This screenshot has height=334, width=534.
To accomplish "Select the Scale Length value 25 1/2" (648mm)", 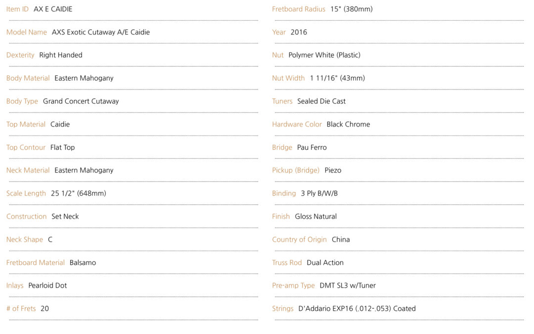I will pos(79,193).
